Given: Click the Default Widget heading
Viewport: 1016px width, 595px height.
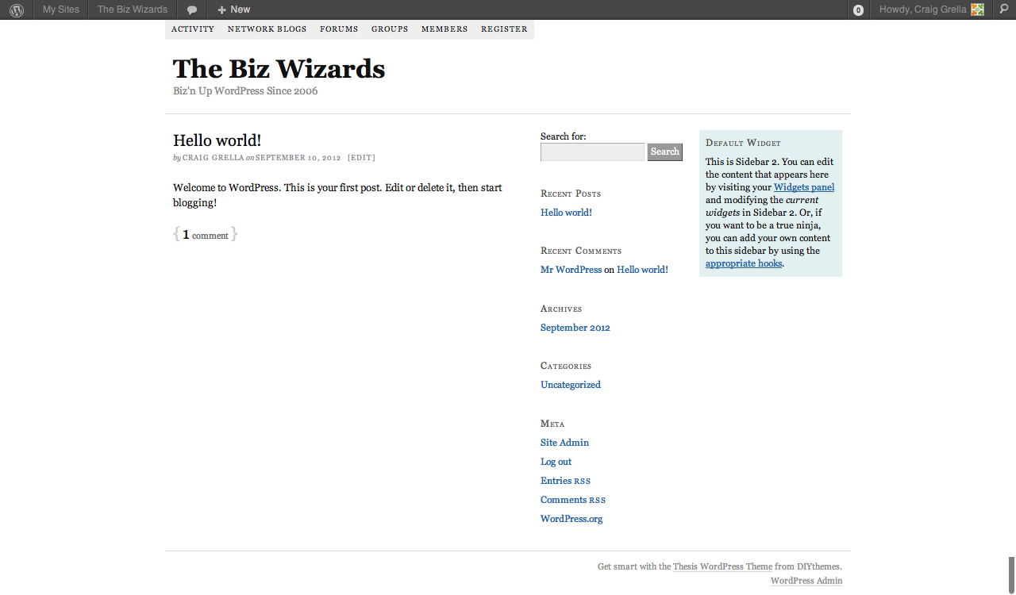Looking at the screenshot, I should 743,143.
